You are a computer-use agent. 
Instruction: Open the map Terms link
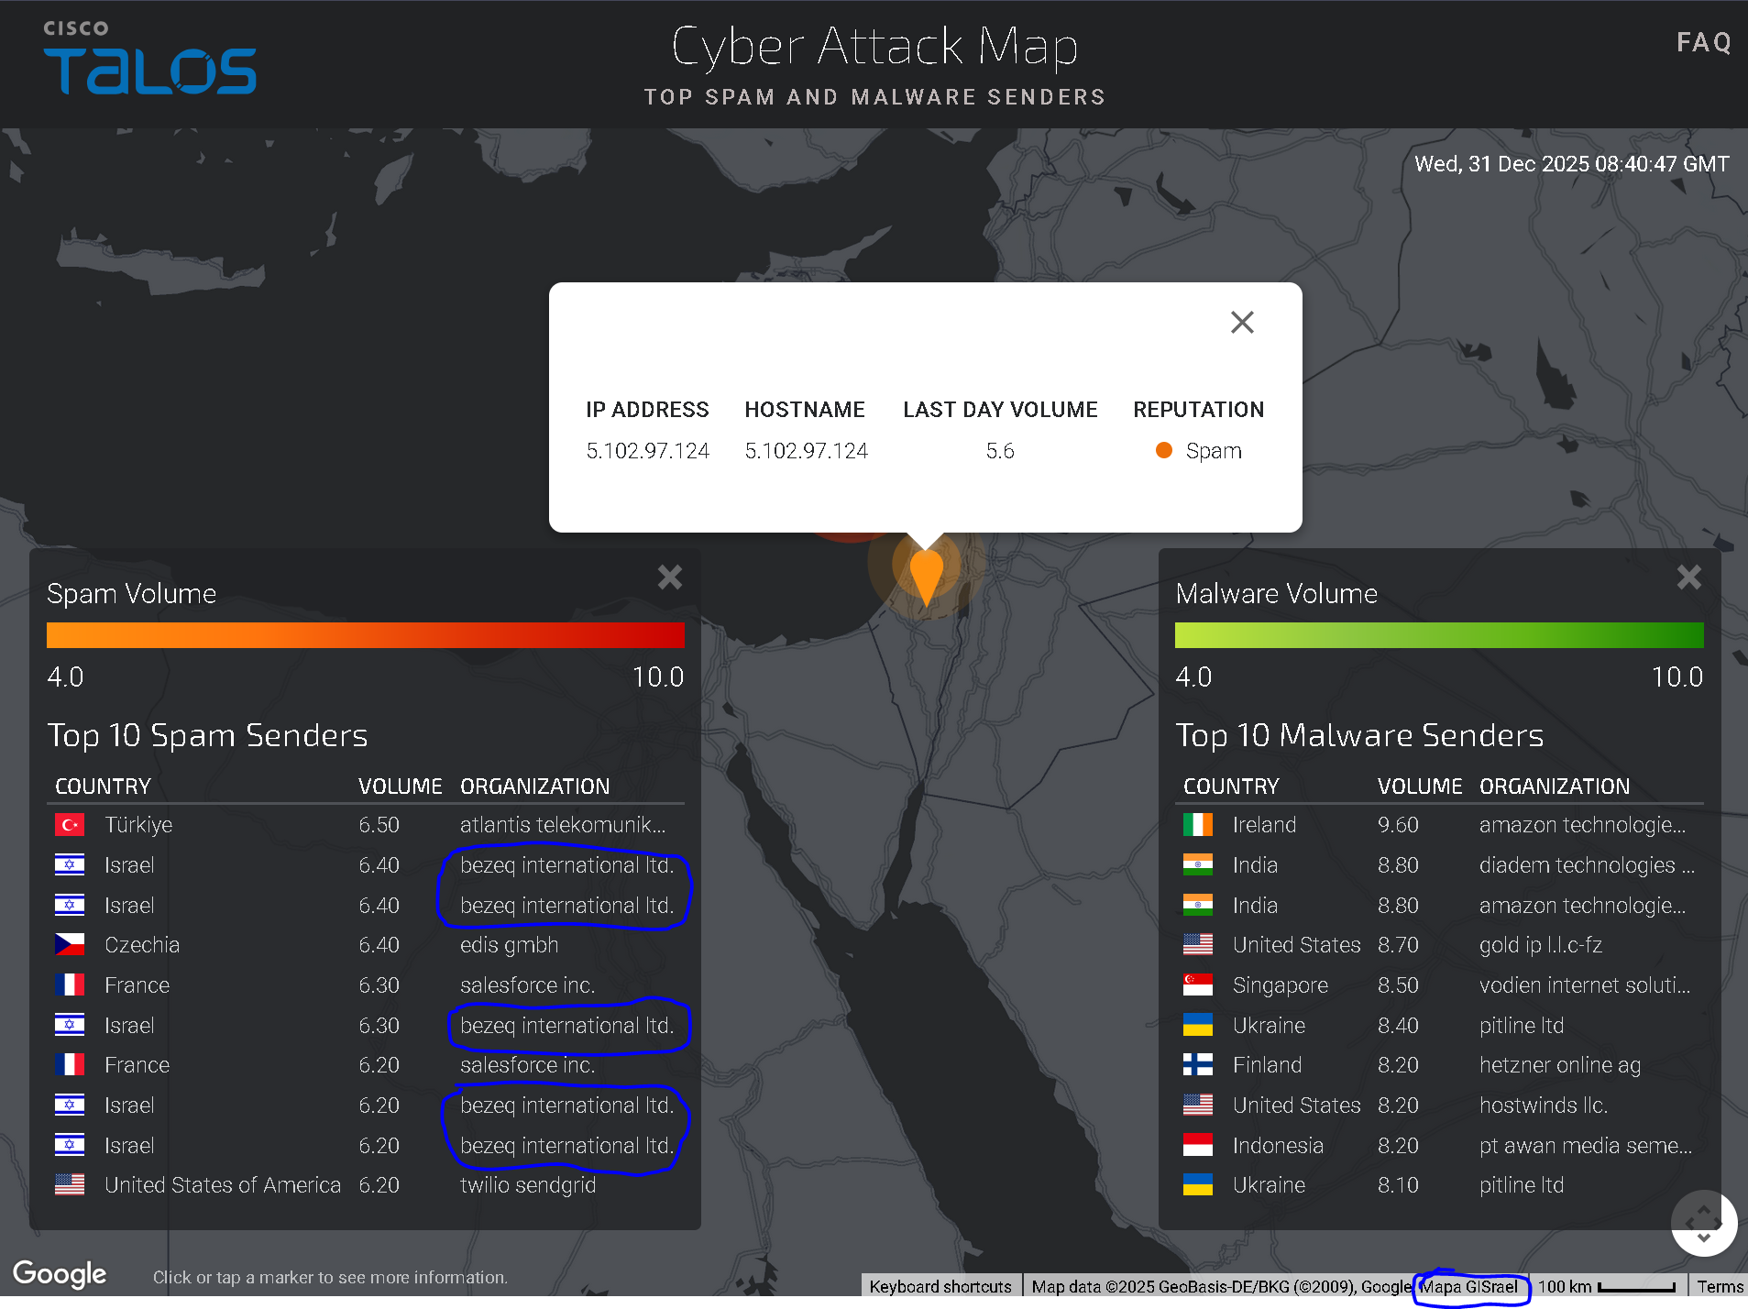(x=1720, y=1286)
